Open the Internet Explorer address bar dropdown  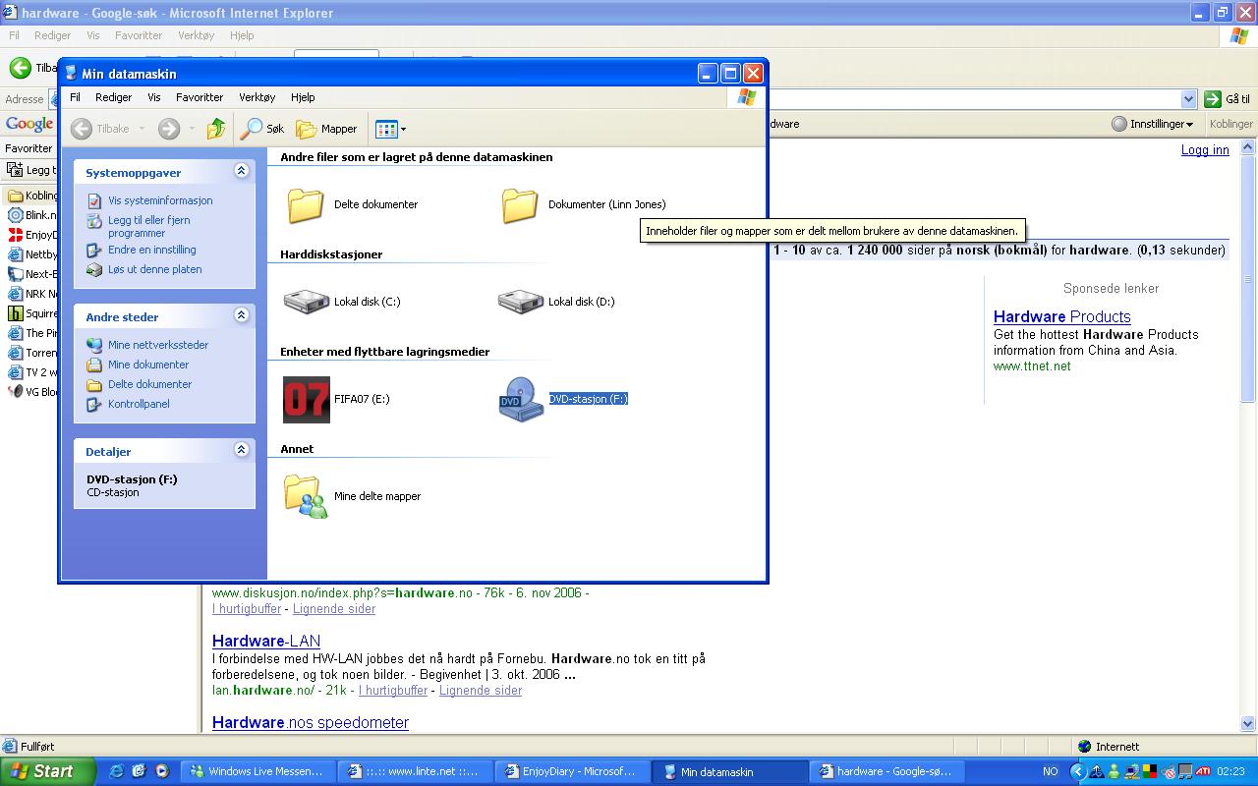1188,99
